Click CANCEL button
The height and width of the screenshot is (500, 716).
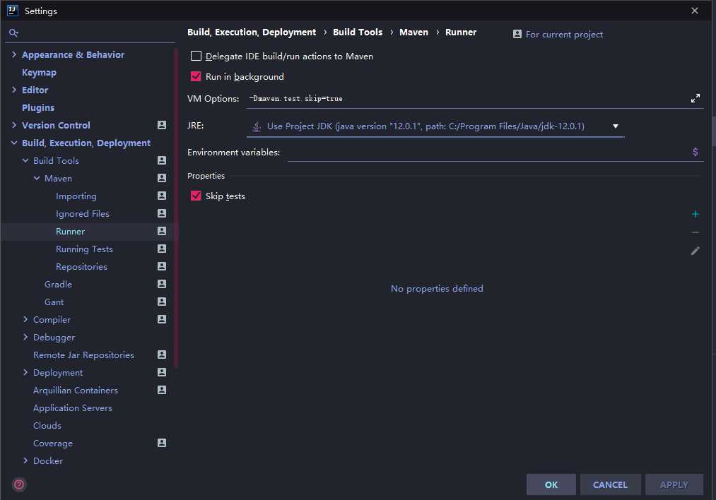[x=610, y=484]
